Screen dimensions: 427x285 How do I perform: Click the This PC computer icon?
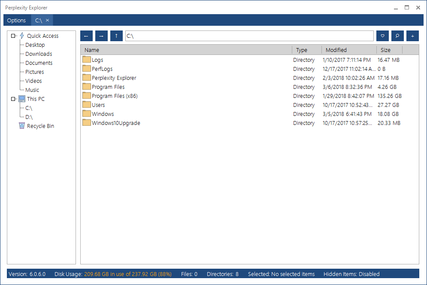22,99
